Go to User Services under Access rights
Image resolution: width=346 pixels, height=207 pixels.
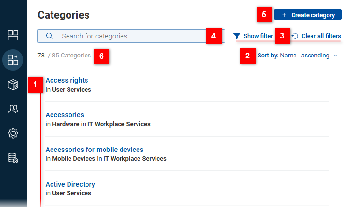(71, 90)
